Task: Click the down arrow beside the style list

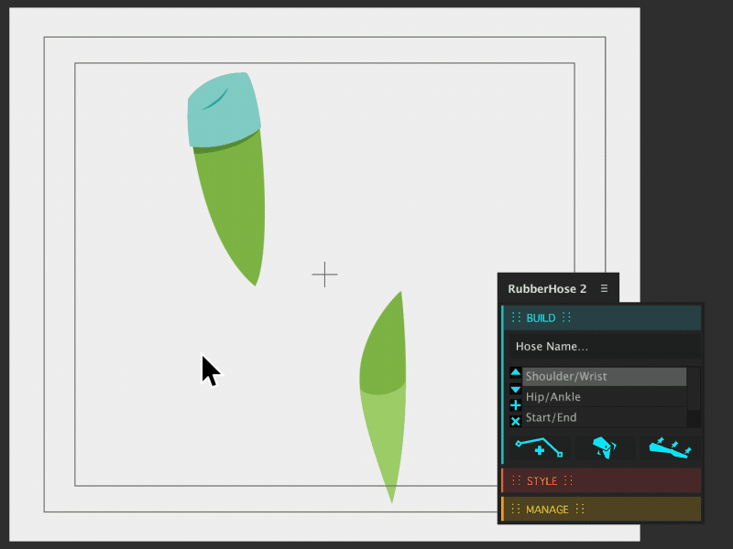Action: (x=516, y=390)
